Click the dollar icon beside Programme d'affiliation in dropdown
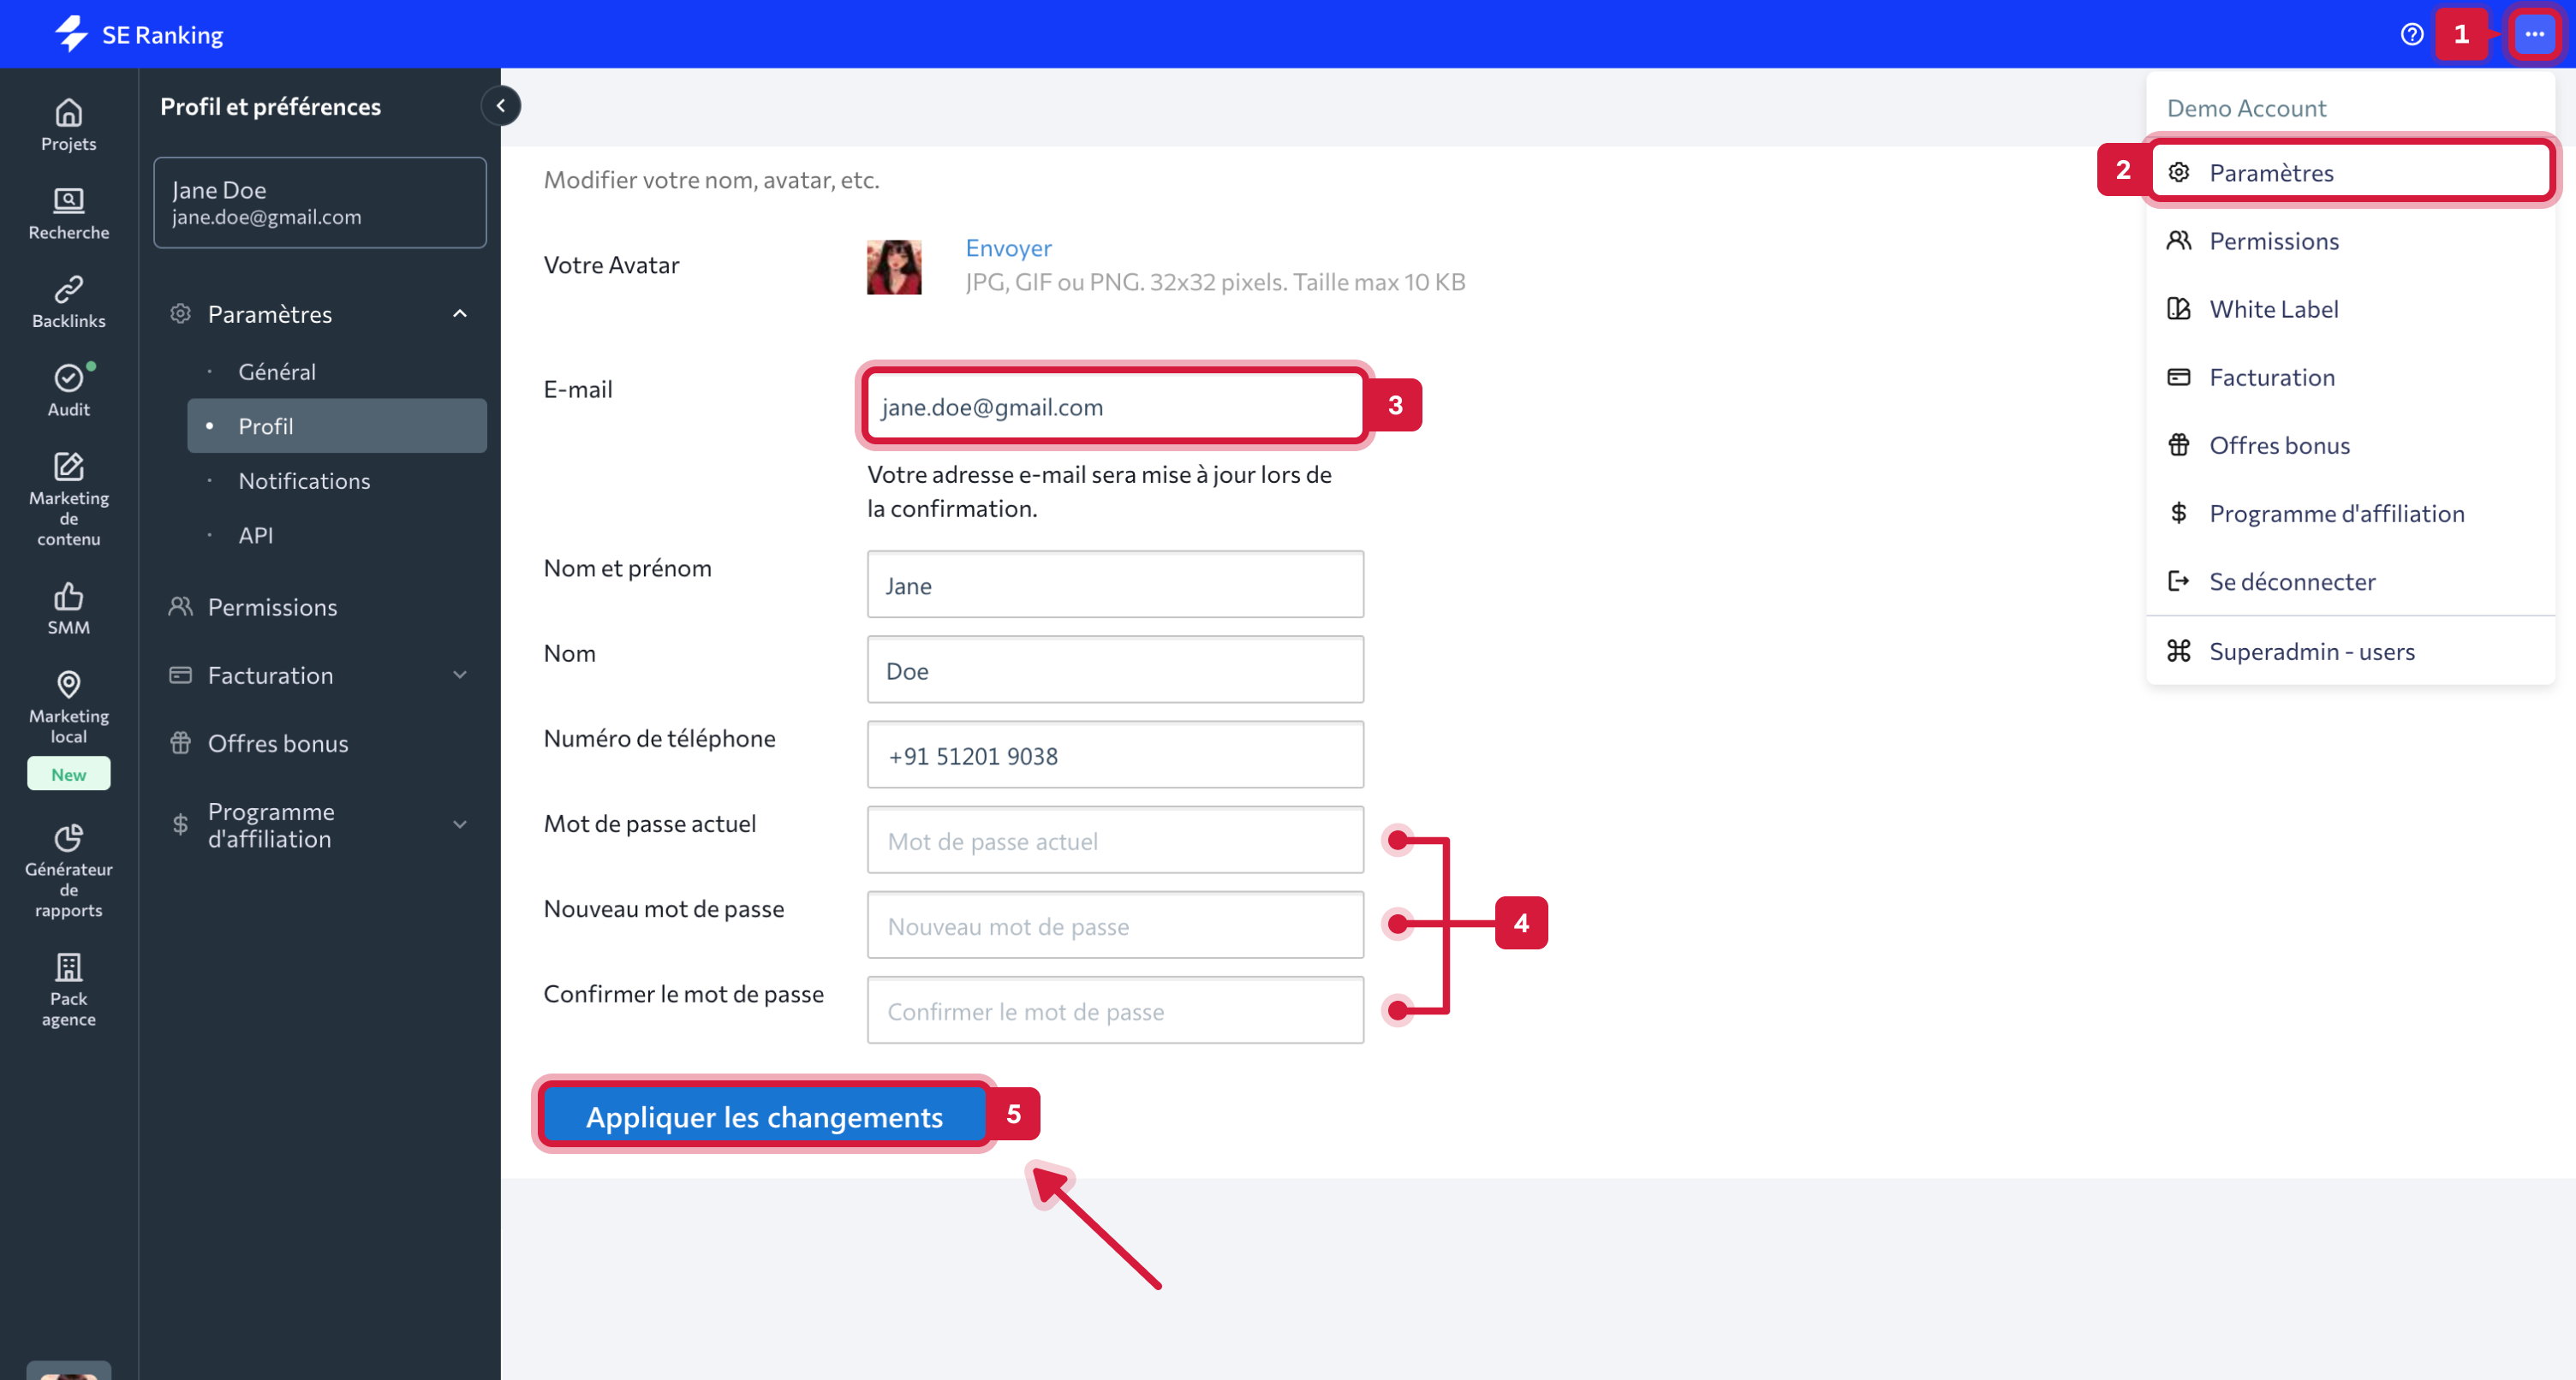The height and width of the screenshot is (1380, 2576). pyautogui.click(x=2178, y=513)
